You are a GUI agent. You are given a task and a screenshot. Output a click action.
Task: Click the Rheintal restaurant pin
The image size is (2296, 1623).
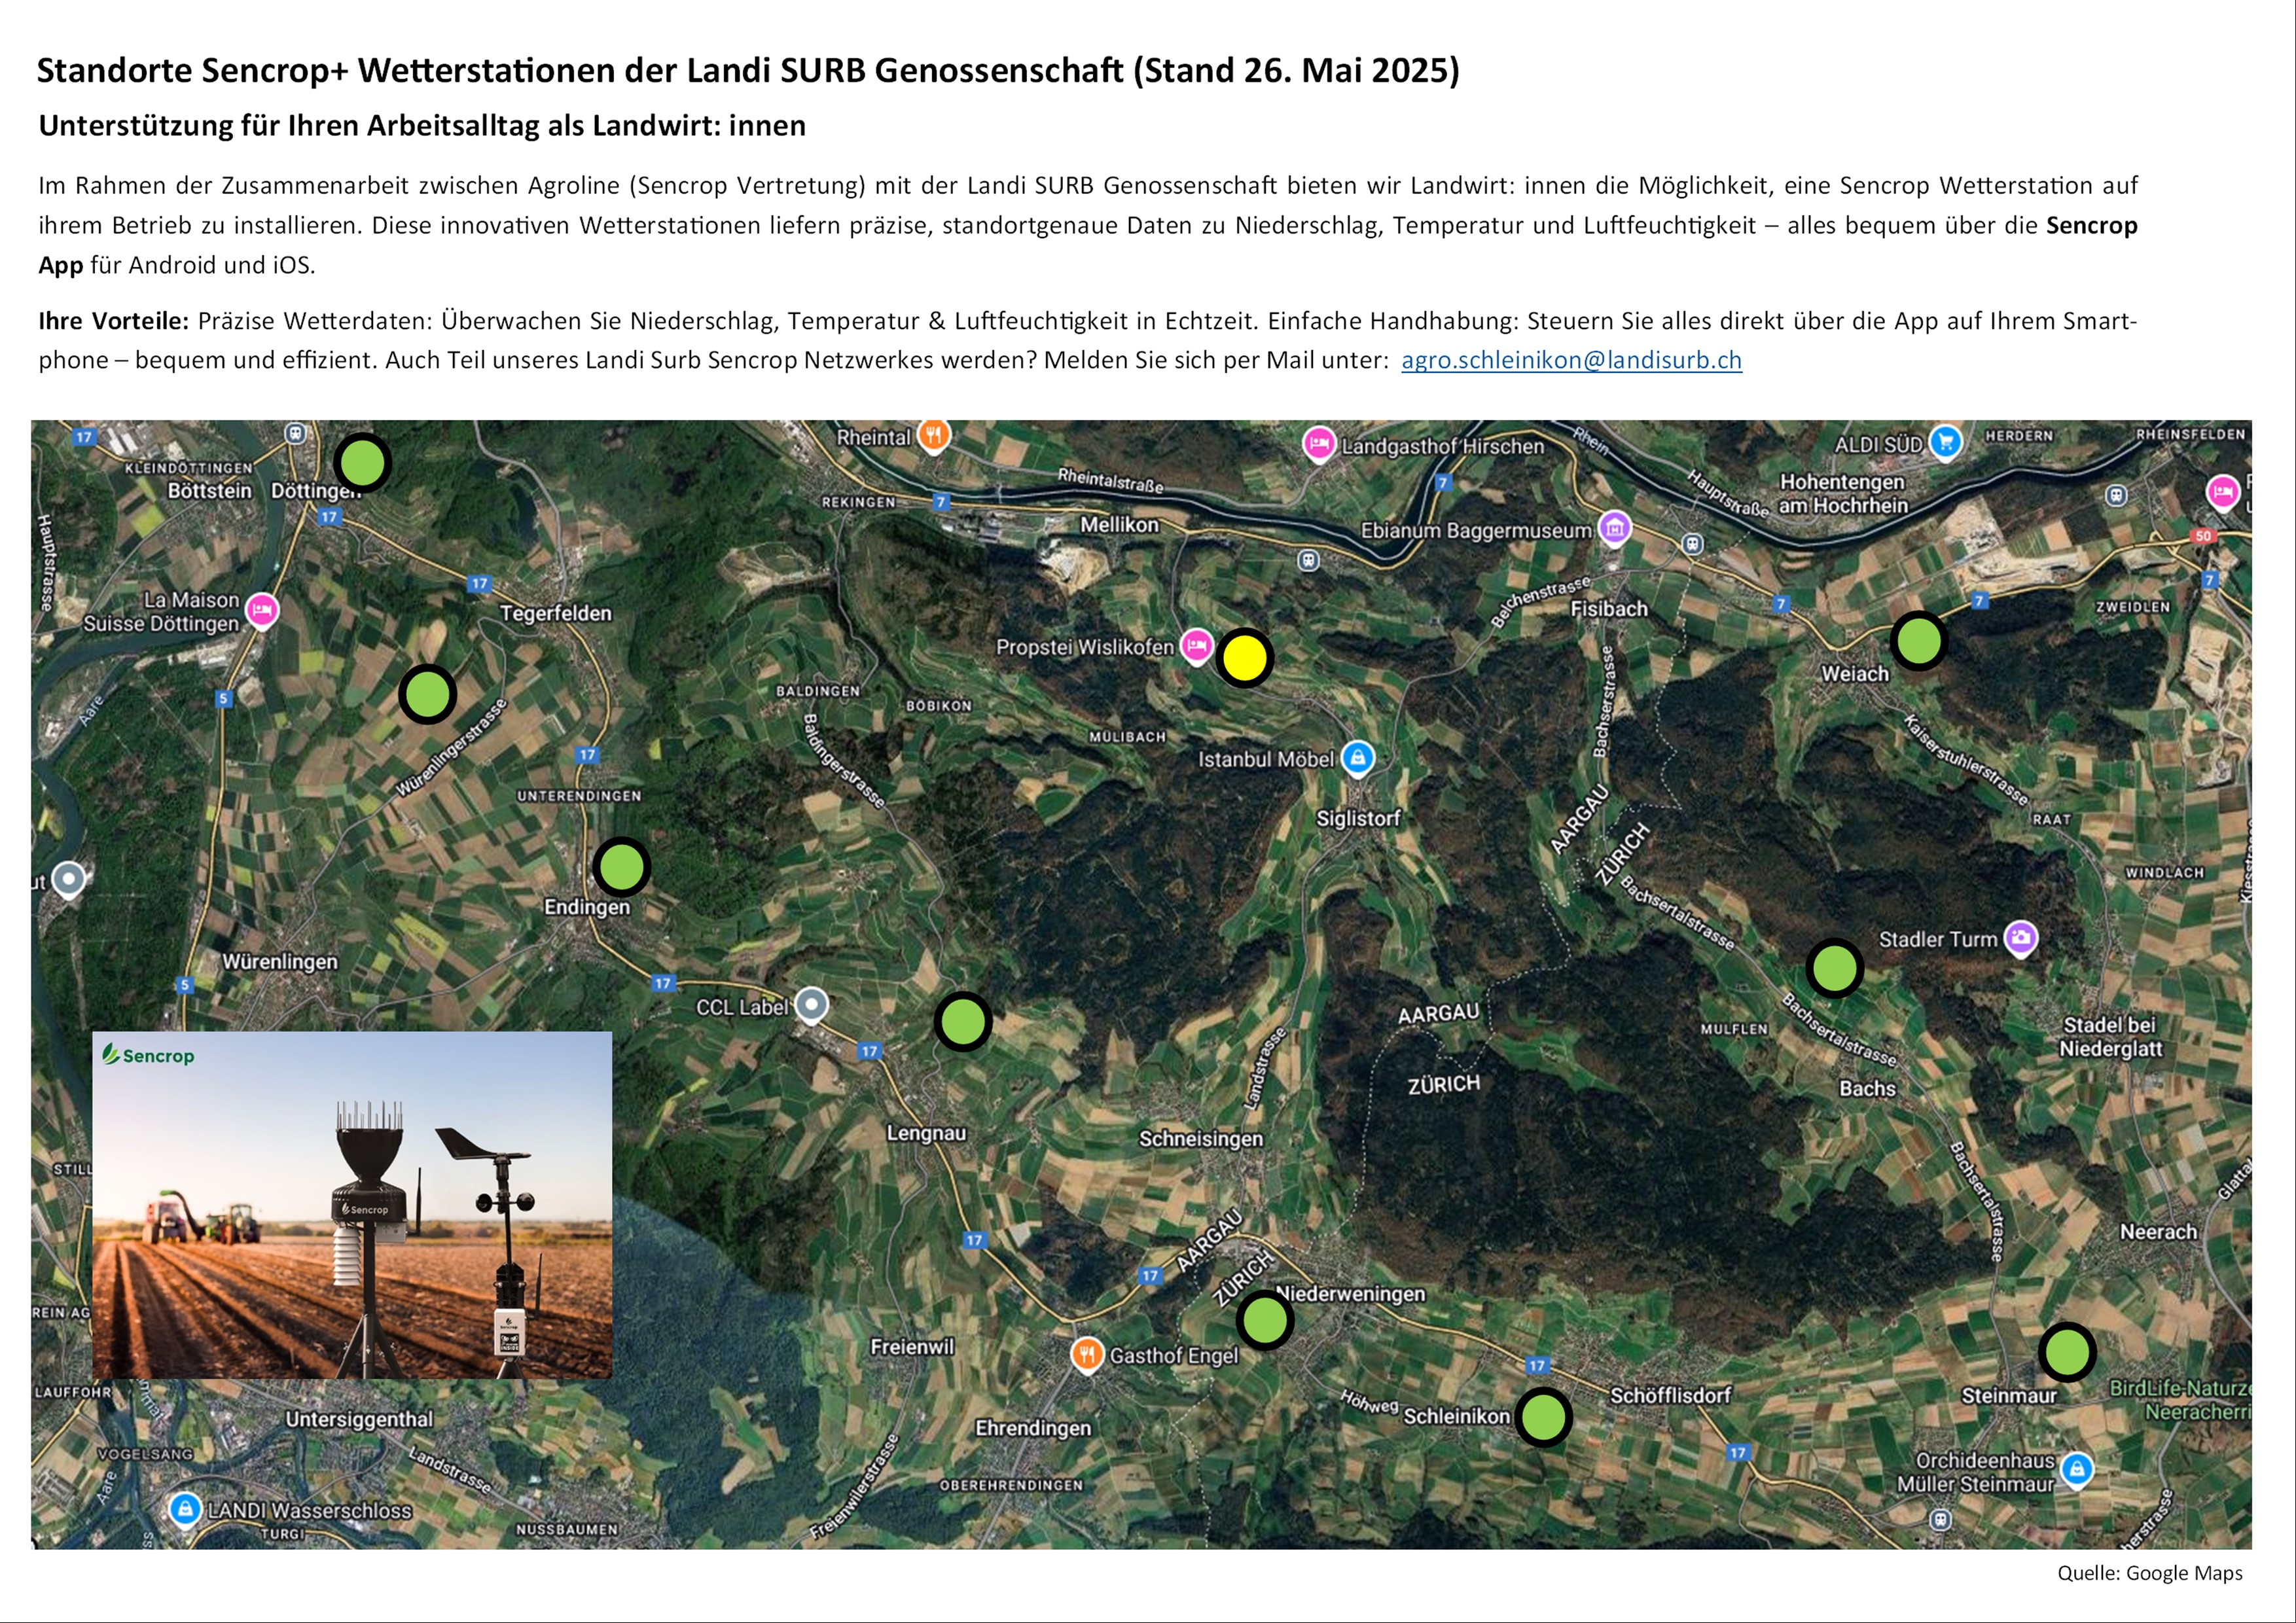pos(934,436)
